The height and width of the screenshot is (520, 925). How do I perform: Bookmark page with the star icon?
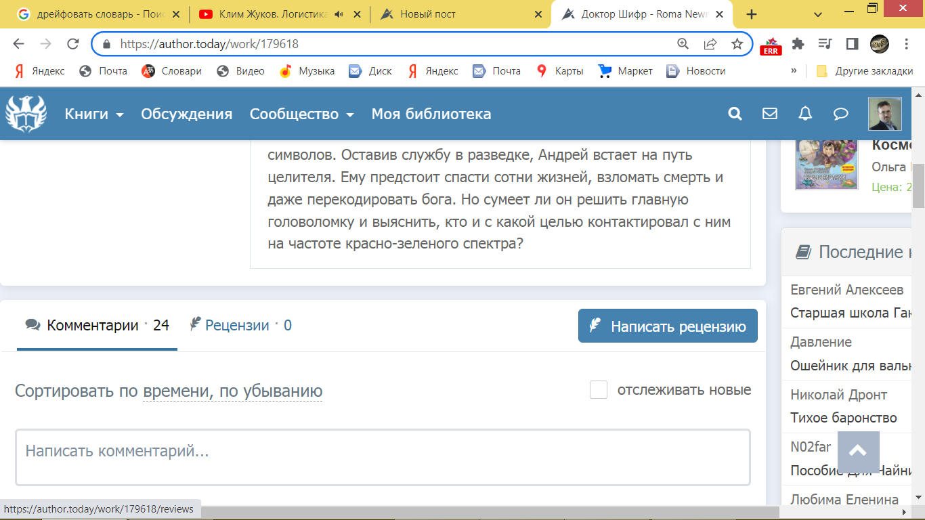pyautogui.click(x=737, y=44)
